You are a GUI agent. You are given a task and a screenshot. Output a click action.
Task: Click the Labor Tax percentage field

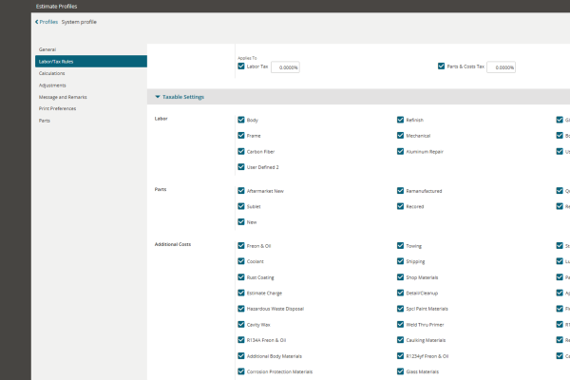[x=285, y=67]
